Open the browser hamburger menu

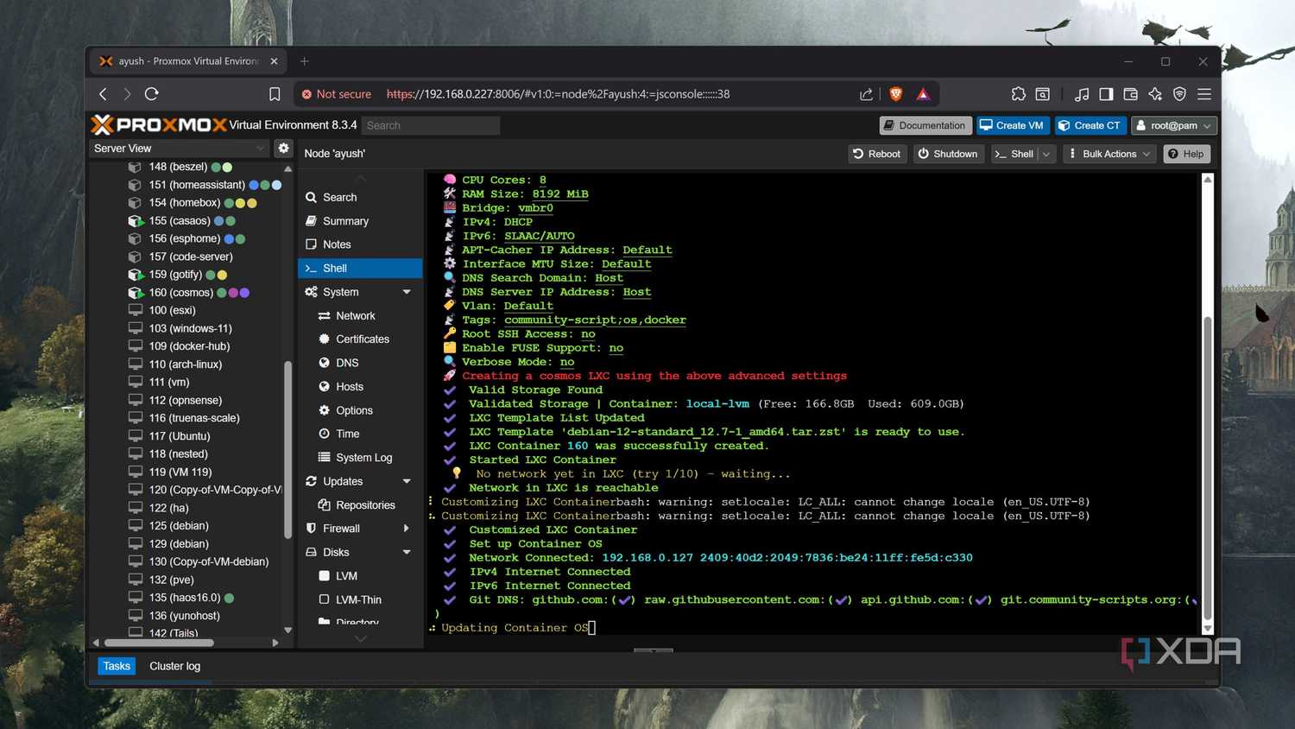(x=1204, y=94)
